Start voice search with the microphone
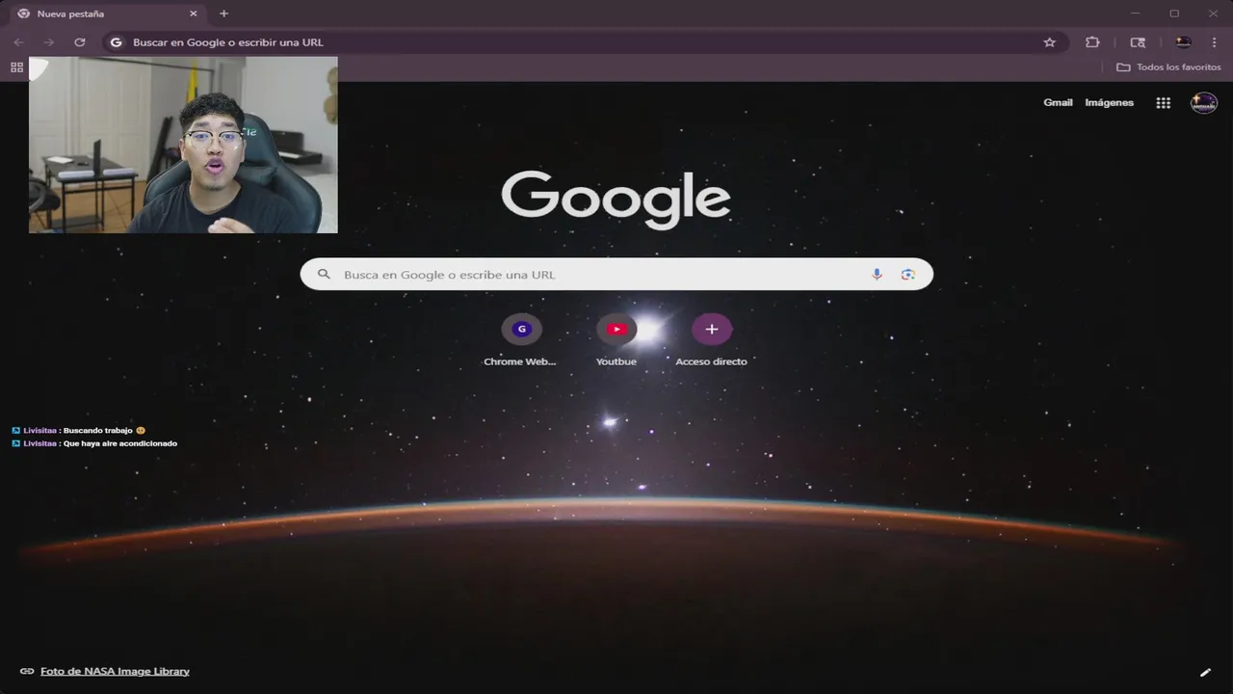The width and height of the screenshot is (1233, 694). pyautogui.click(x=877, y=275)
